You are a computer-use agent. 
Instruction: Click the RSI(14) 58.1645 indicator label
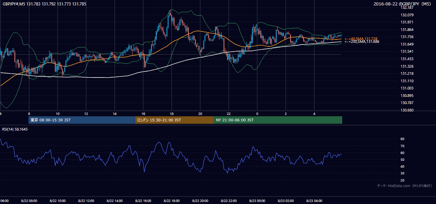click(15, 129)
